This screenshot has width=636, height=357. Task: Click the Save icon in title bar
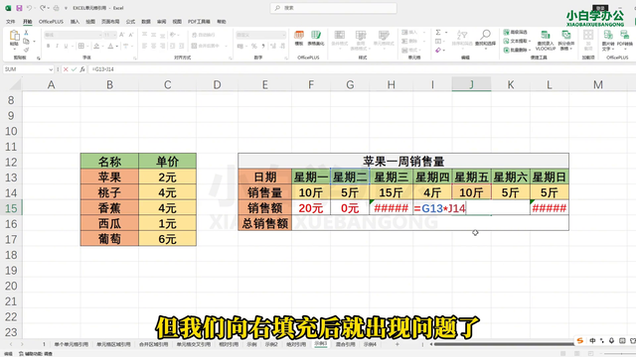pyautogui.click(x=19, y=8)
